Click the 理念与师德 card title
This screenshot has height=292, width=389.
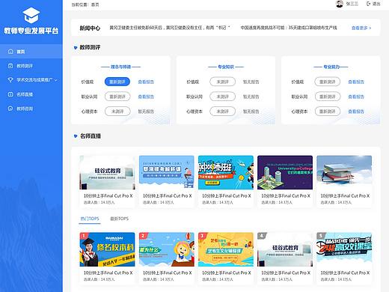121,67
